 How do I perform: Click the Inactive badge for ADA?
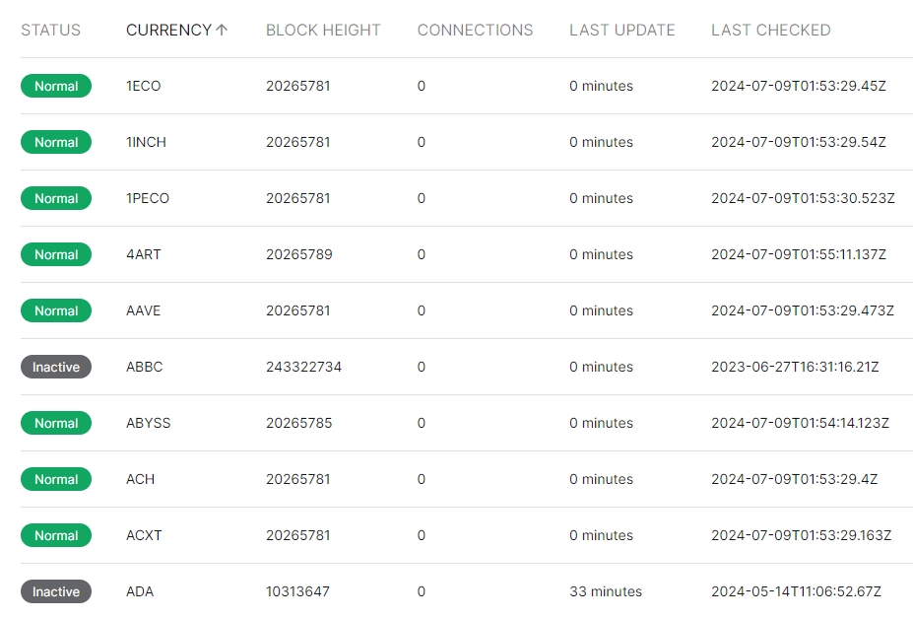pyautogui.click(x=56, y=591)
